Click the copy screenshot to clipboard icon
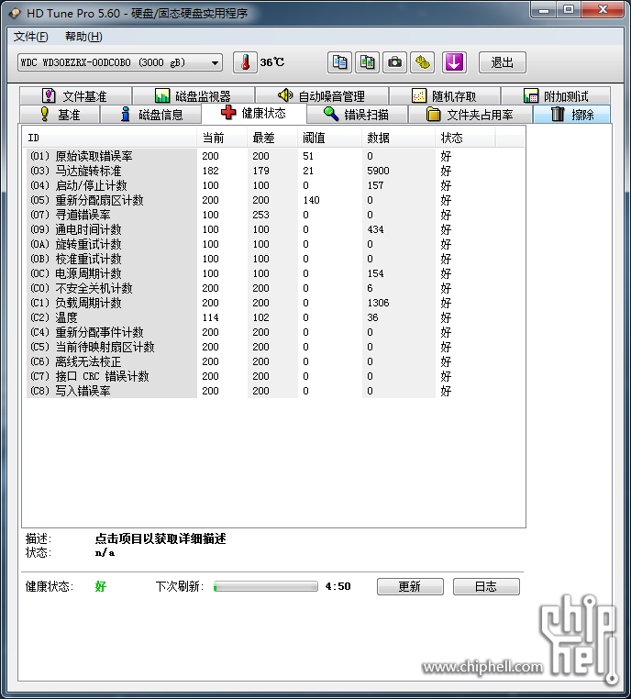This screenshot has height=699, width=631. point(367,62)
